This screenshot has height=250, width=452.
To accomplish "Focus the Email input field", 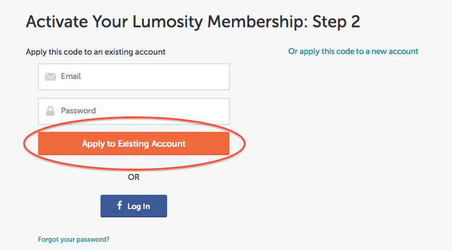I will point(143,77).
